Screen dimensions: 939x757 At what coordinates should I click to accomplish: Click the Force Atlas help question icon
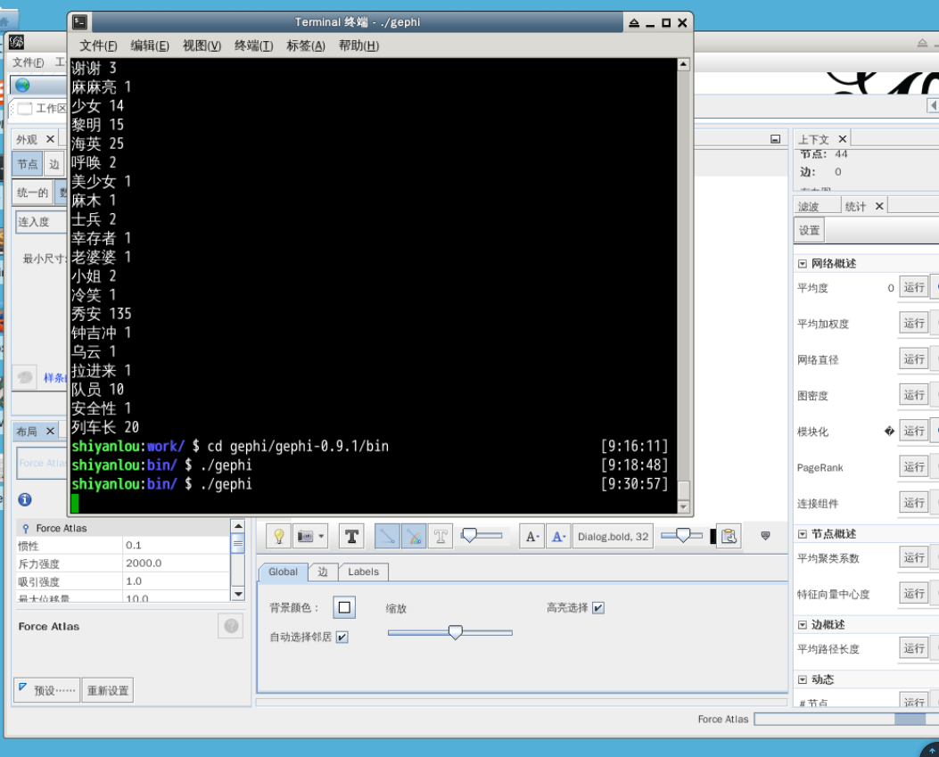point(230,627)
